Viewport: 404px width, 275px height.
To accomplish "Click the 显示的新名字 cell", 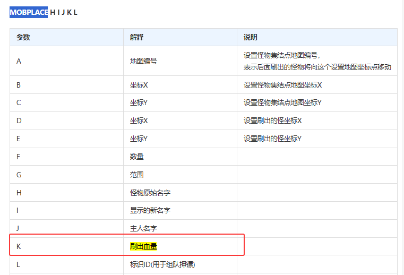I will click(150, 211).
